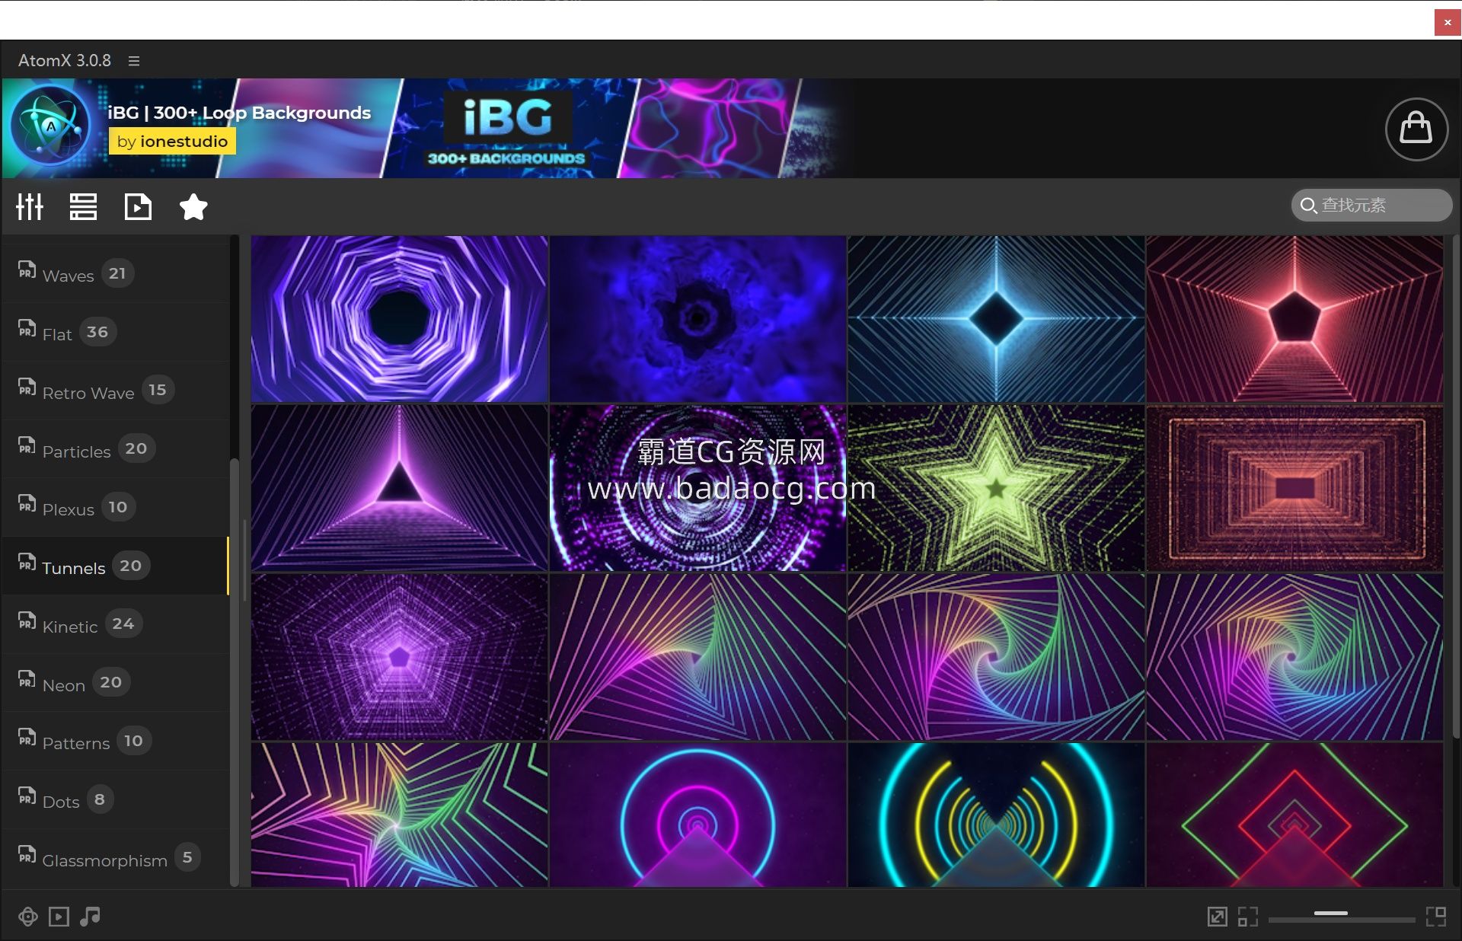Click the Premiere icon beside Dots
Image resolution: width=1462 pixels, height=941 pixels.
click(x=27, y=796)
